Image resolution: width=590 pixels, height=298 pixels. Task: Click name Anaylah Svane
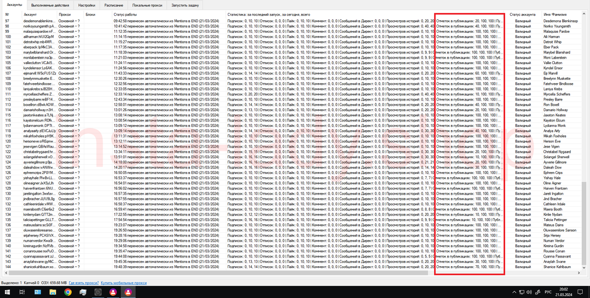(x=555, y=261)
